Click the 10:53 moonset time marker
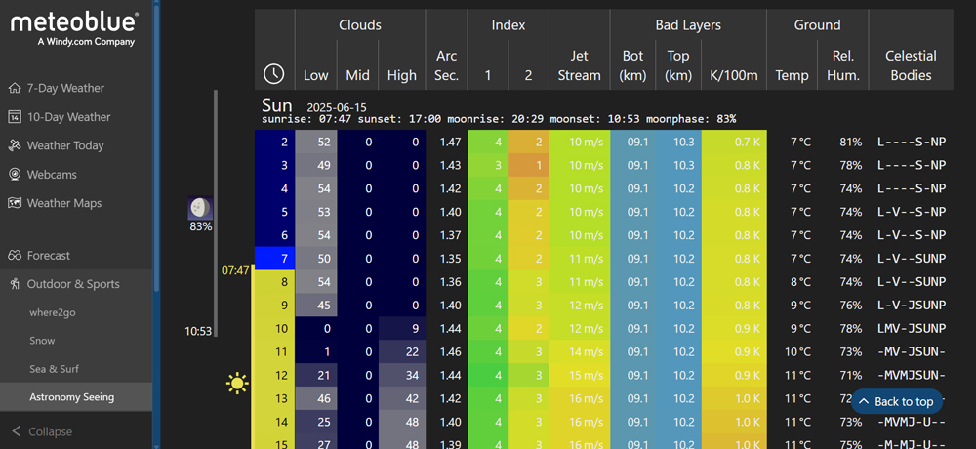This screenshot has width=976, height=449. pos(198,331)
